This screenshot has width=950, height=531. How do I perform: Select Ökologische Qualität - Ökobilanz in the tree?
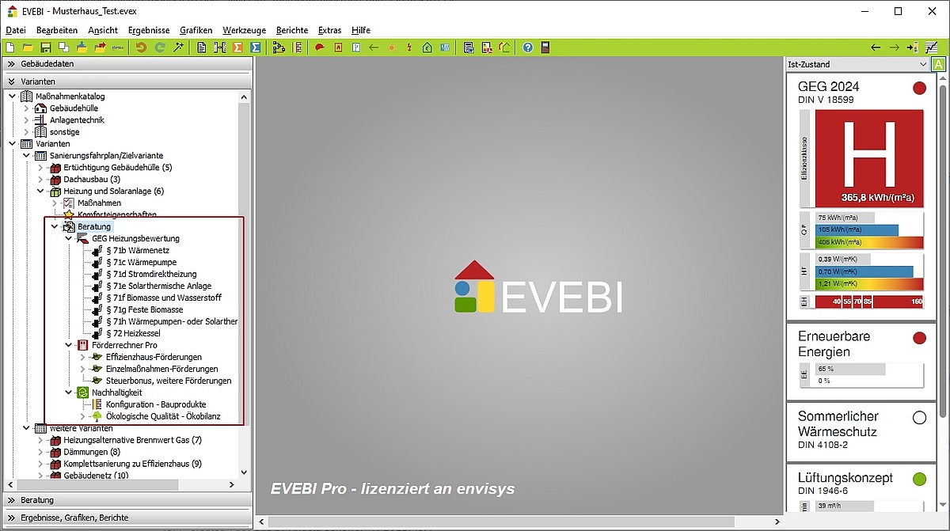[x=163, y=416]
